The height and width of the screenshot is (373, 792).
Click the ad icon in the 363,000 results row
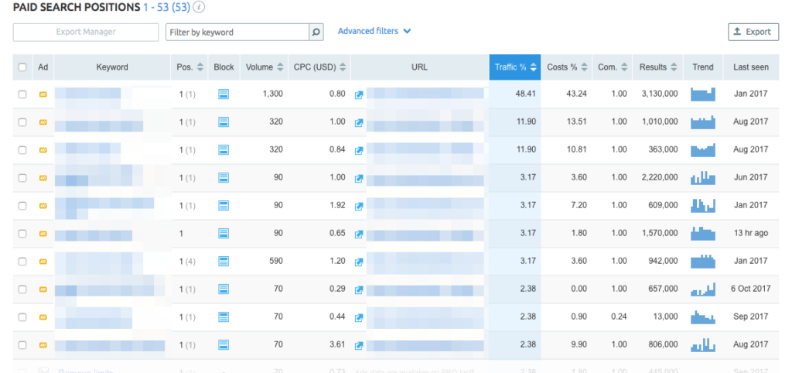coord(43,149)
